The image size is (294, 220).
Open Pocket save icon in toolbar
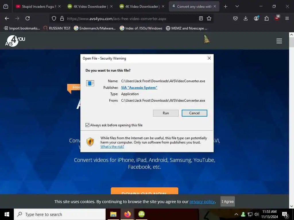click(235, 18)
